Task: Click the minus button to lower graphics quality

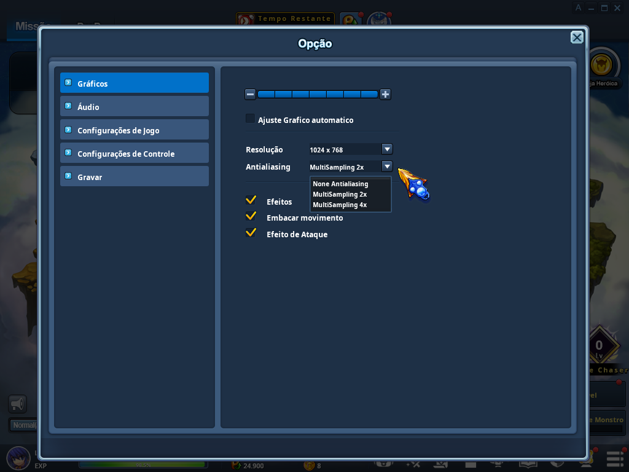Action: click(250, 94)
